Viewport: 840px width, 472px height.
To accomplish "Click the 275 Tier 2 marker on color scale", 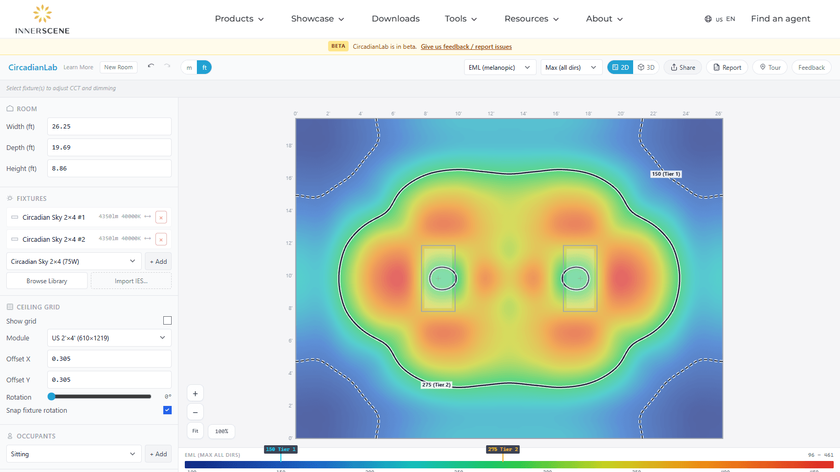I will 503,449.
